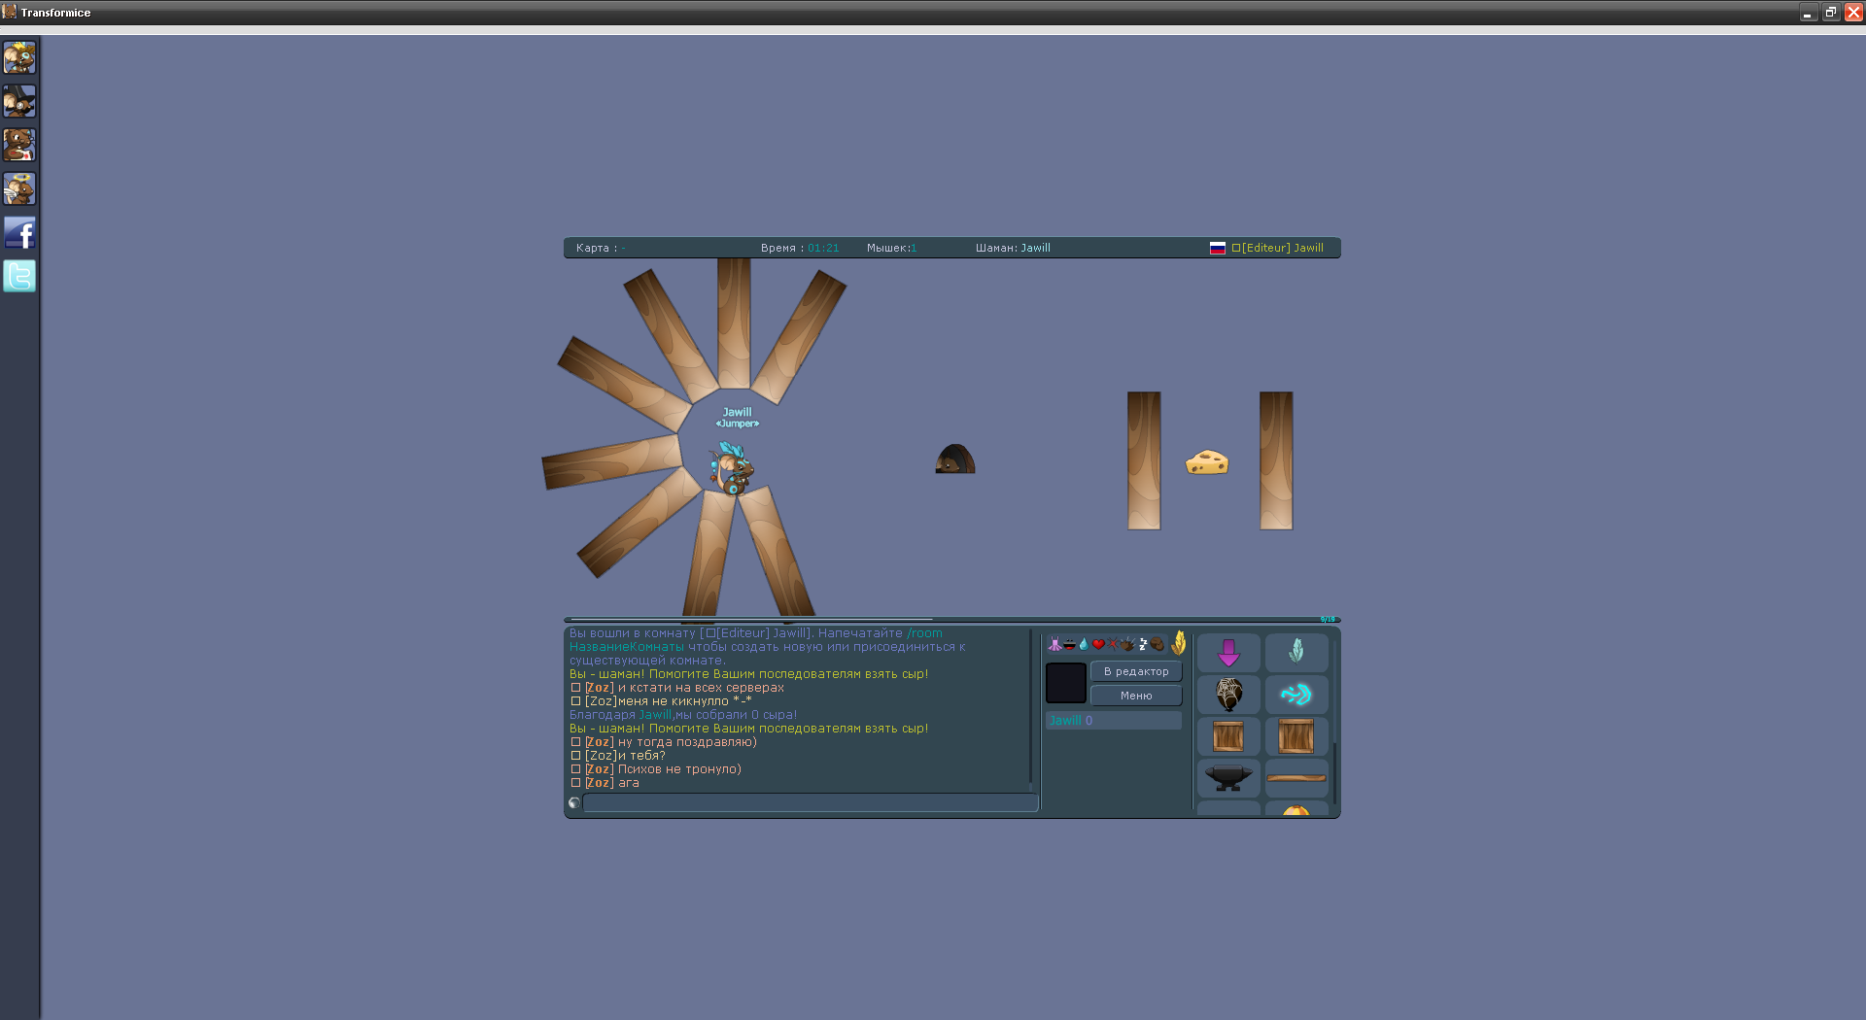The image size is (1866, 1020).
Task: Click the chat log scrollbar
Action: coord(1030,709)
